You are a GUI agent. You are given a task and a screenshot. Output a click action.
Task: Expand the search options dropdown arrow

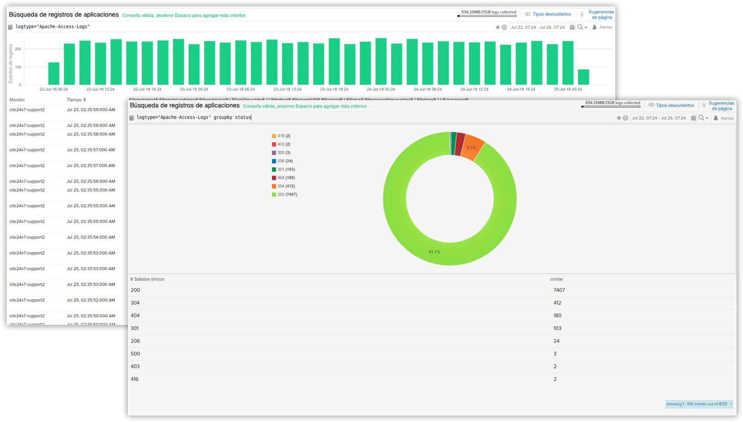(x=707, y=118)
